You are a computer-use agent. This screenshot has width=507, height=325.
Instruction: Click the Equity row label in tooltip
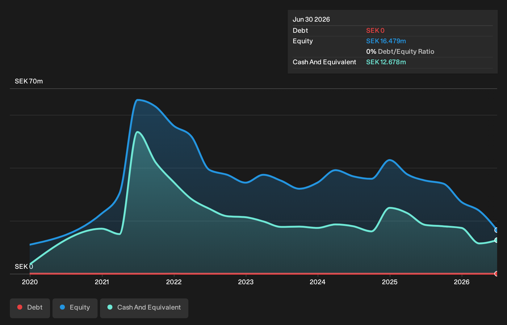(x=303, y=41)
